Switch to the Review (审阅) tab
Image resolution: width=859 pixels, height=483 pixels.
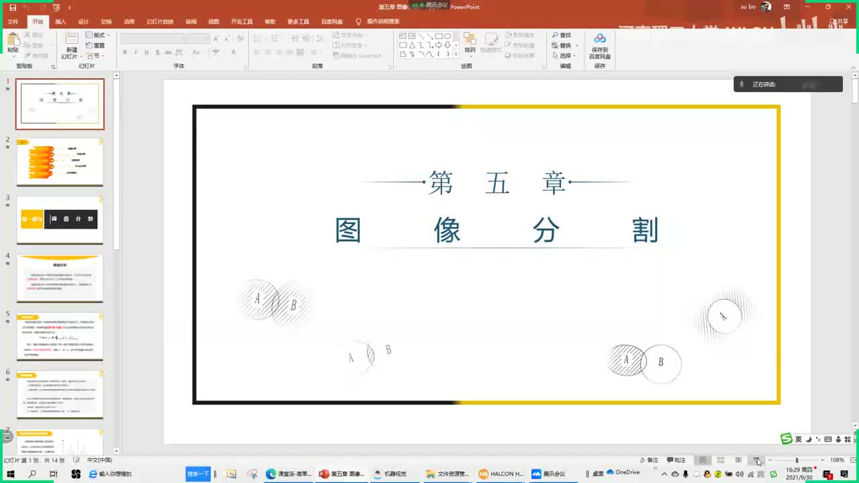[191, 21]
